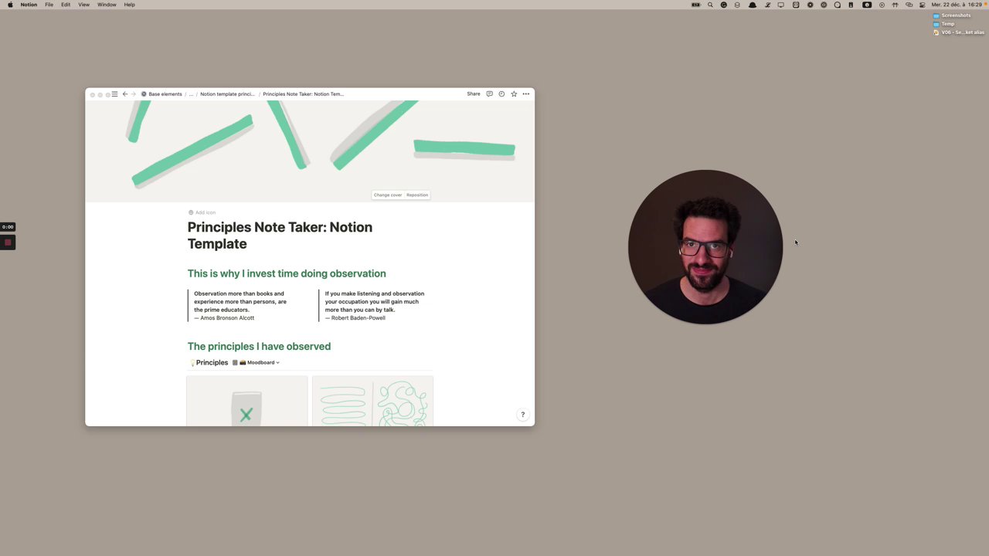This screenshot has width=989, height=556.
Task: Open the scribble lines gallery card
Action: [372, 401]
